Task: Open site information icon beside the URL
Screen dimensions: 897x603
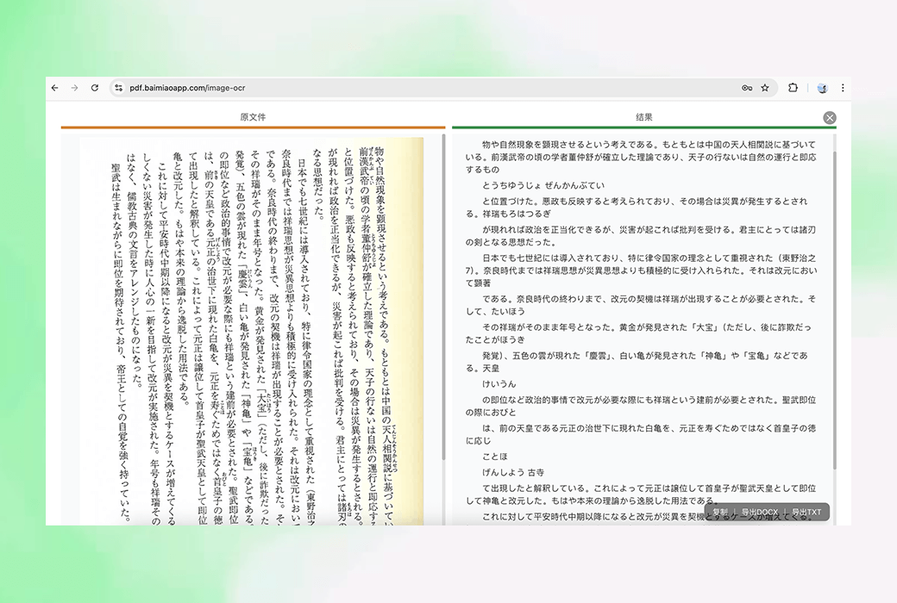Action: pyautogui.click(x=118, y=88)
